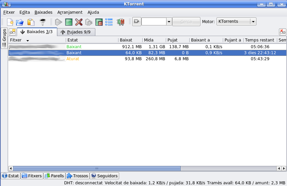Switch to the Baixades 3/3 tab

(37, 32)
